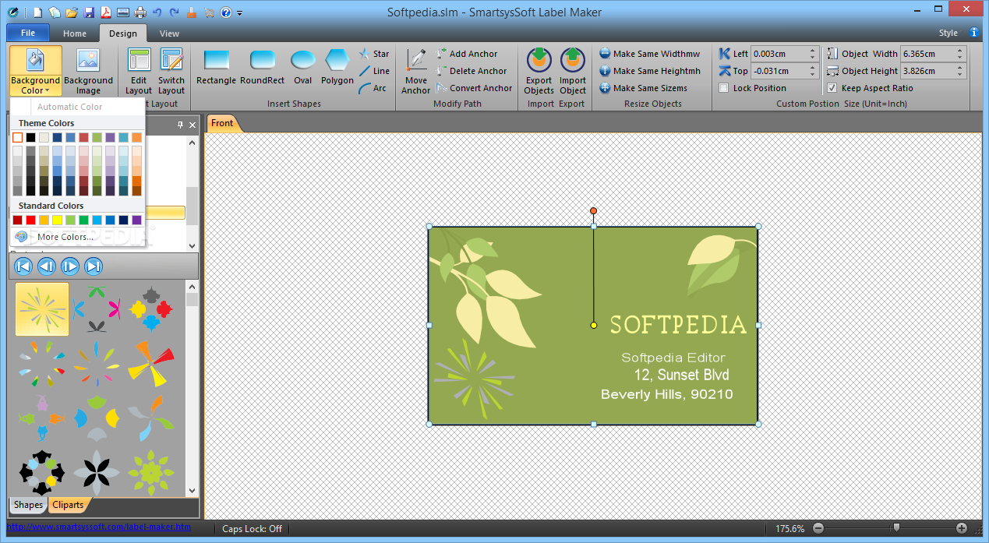Switch to the Shapes panel tab
This screenshot has height=543, width=989.
point(28,505)
